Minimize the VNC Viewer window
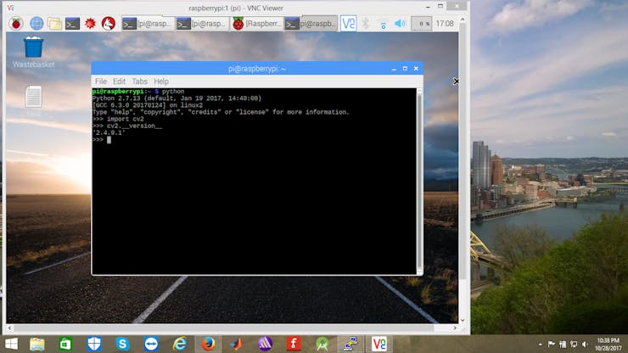Viewport: 628px width, 353px height. (x=428, y=7)
